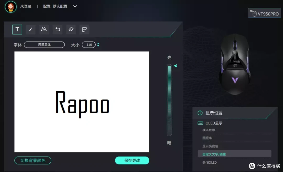Open the 思源黑体 font dropdown
This screenshot has height=172, width=283.
coord(44,45)
